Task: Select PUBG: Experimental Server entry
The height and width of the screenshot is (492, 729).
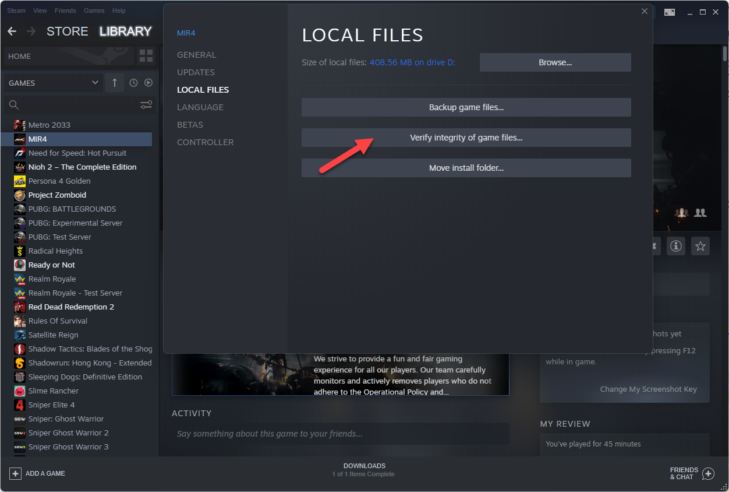Action: coord(76,223)
